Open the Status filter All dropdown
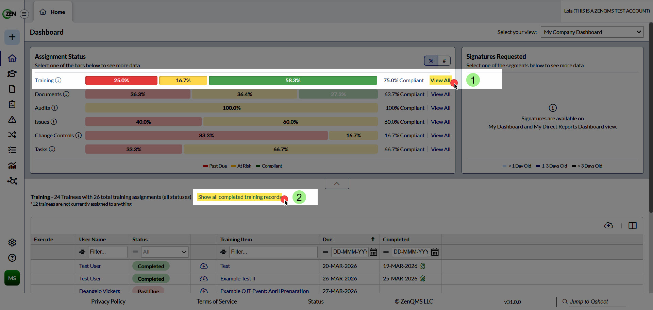 click(165, 252)
